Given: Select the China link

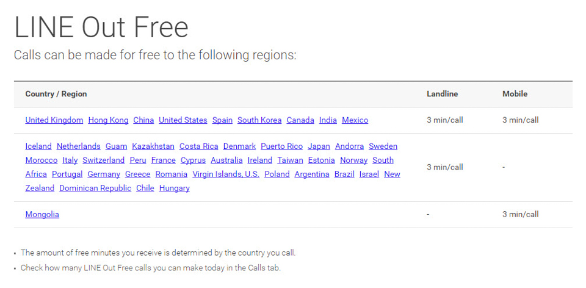Looking at the screenshot, I should click(x=143, y=120).
